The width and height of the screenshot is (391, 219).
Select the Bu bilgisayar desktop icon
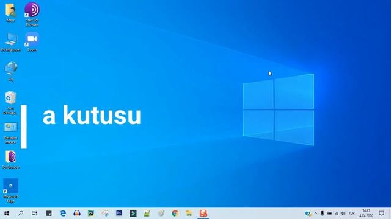pyautogui.click(x=11, y=42)
